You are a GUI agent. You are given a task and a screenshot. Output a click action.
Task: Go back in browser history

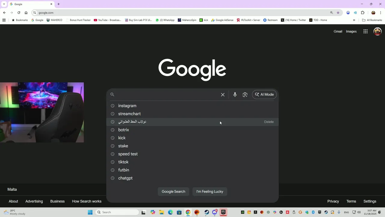click(4, 13)
